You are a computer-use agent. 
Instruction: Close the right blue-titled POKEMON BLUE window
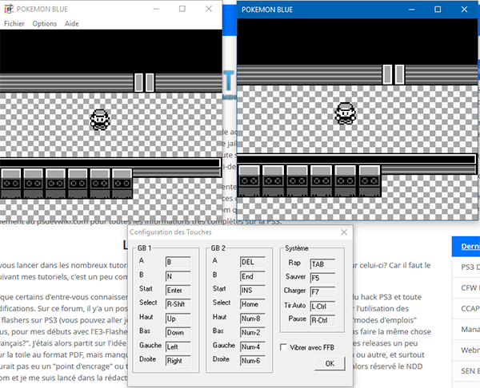tap(464, 10)
